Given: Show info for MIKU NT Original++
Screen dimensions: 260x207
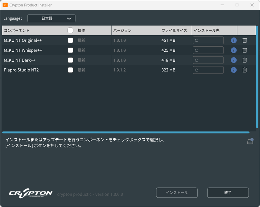Looking at the screenshot, I should click(x=234, y=40).
